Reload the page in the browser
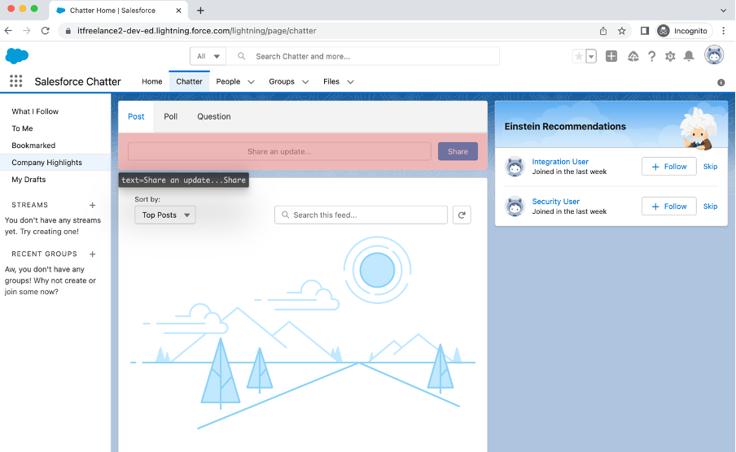The width and height of the screenshot is (736, 452). point(45,30)
